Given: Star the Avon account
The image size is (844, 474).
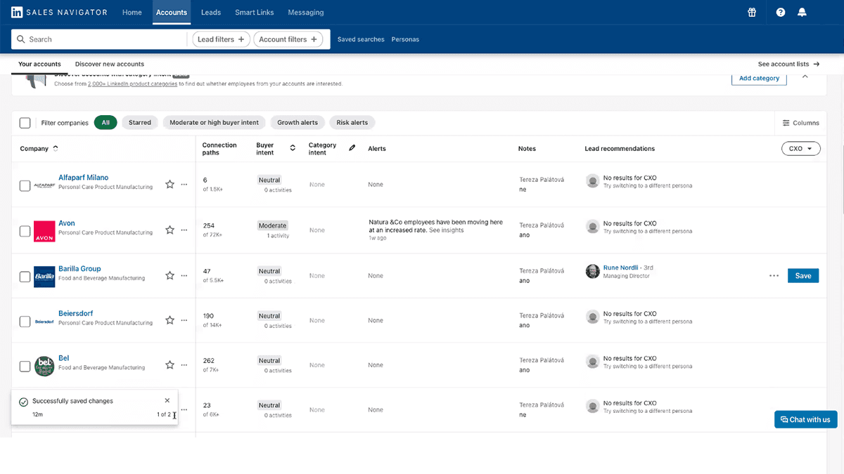Looking at the screenshot, I should point(170,230).
